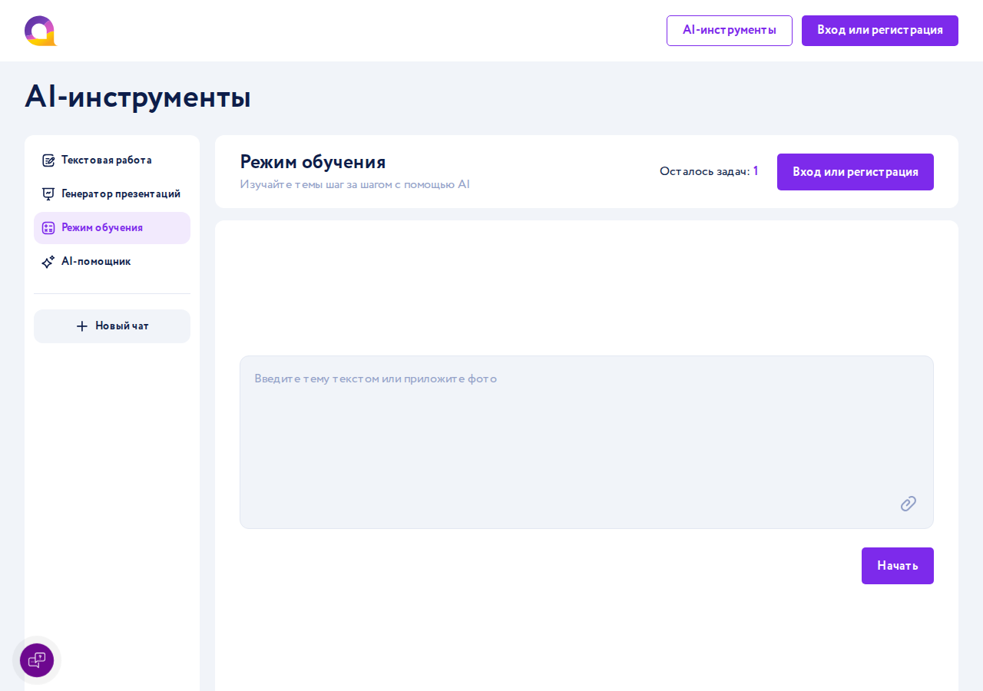This screenshot has height=691, width=983.
Task: Click the site logo in the header
Action: 41,31
